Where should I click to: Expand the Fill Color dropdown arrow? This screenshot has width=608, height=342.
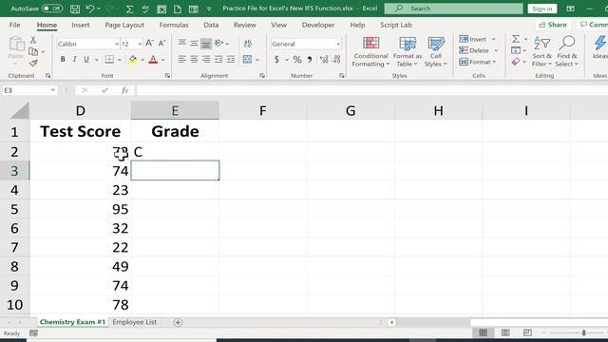(x=142, y=60)
